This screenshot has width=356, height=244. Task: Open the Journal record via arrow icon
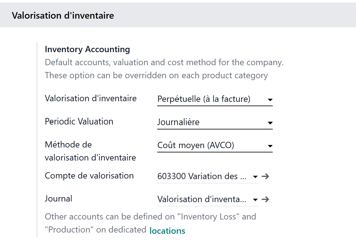[x=265, y=199]
